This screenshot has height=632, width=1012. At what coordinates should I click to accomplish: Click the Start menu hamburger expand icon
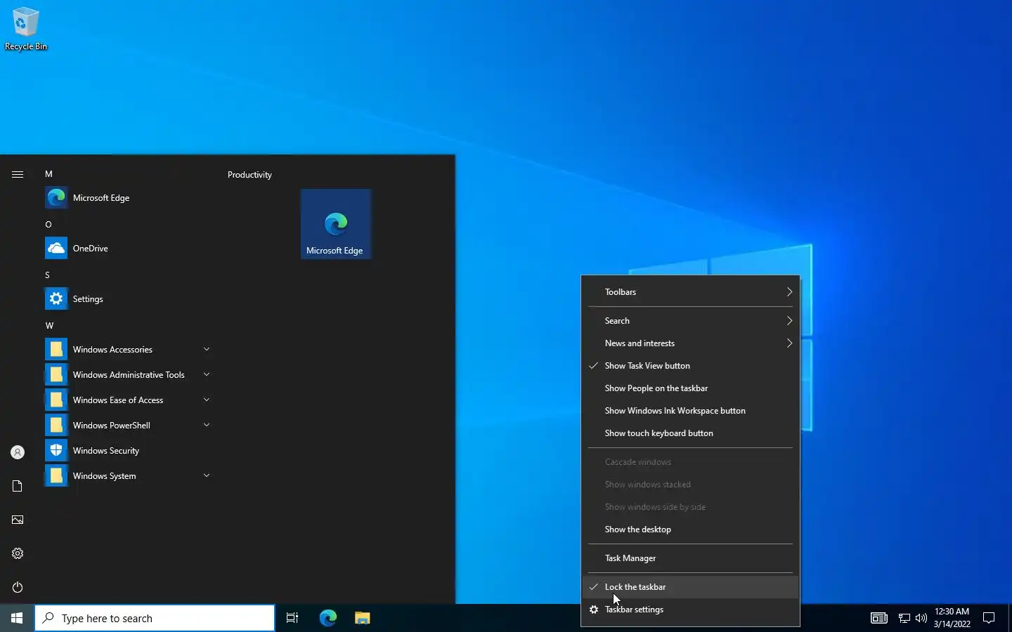click(x=18, y=174)
